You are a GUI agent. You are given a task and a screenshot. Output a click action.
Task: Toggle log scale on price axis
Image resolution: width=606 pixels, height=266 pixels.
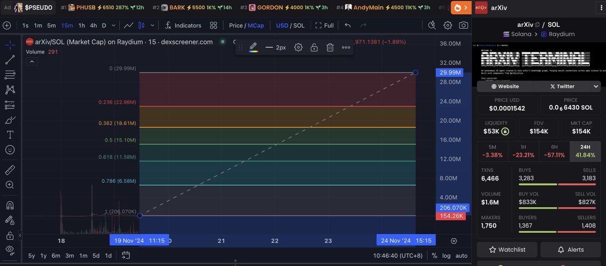[x=446, y=256]
